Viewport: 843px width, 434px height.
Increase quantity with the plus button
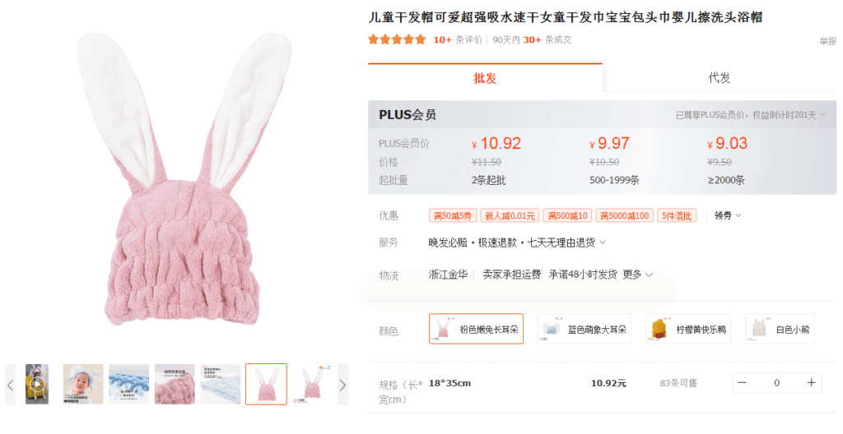click(811, 382)
